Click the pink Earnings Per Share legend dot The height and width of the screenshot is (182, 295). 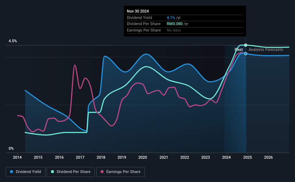[102, 172]
